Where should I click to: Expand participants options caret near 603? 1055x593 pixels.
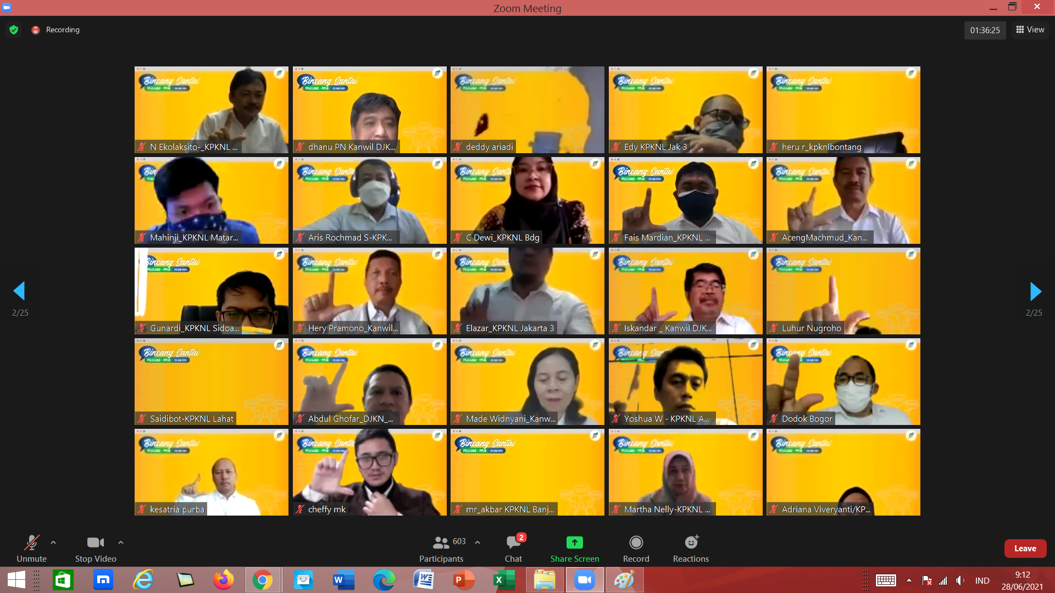tap(477, 542)
